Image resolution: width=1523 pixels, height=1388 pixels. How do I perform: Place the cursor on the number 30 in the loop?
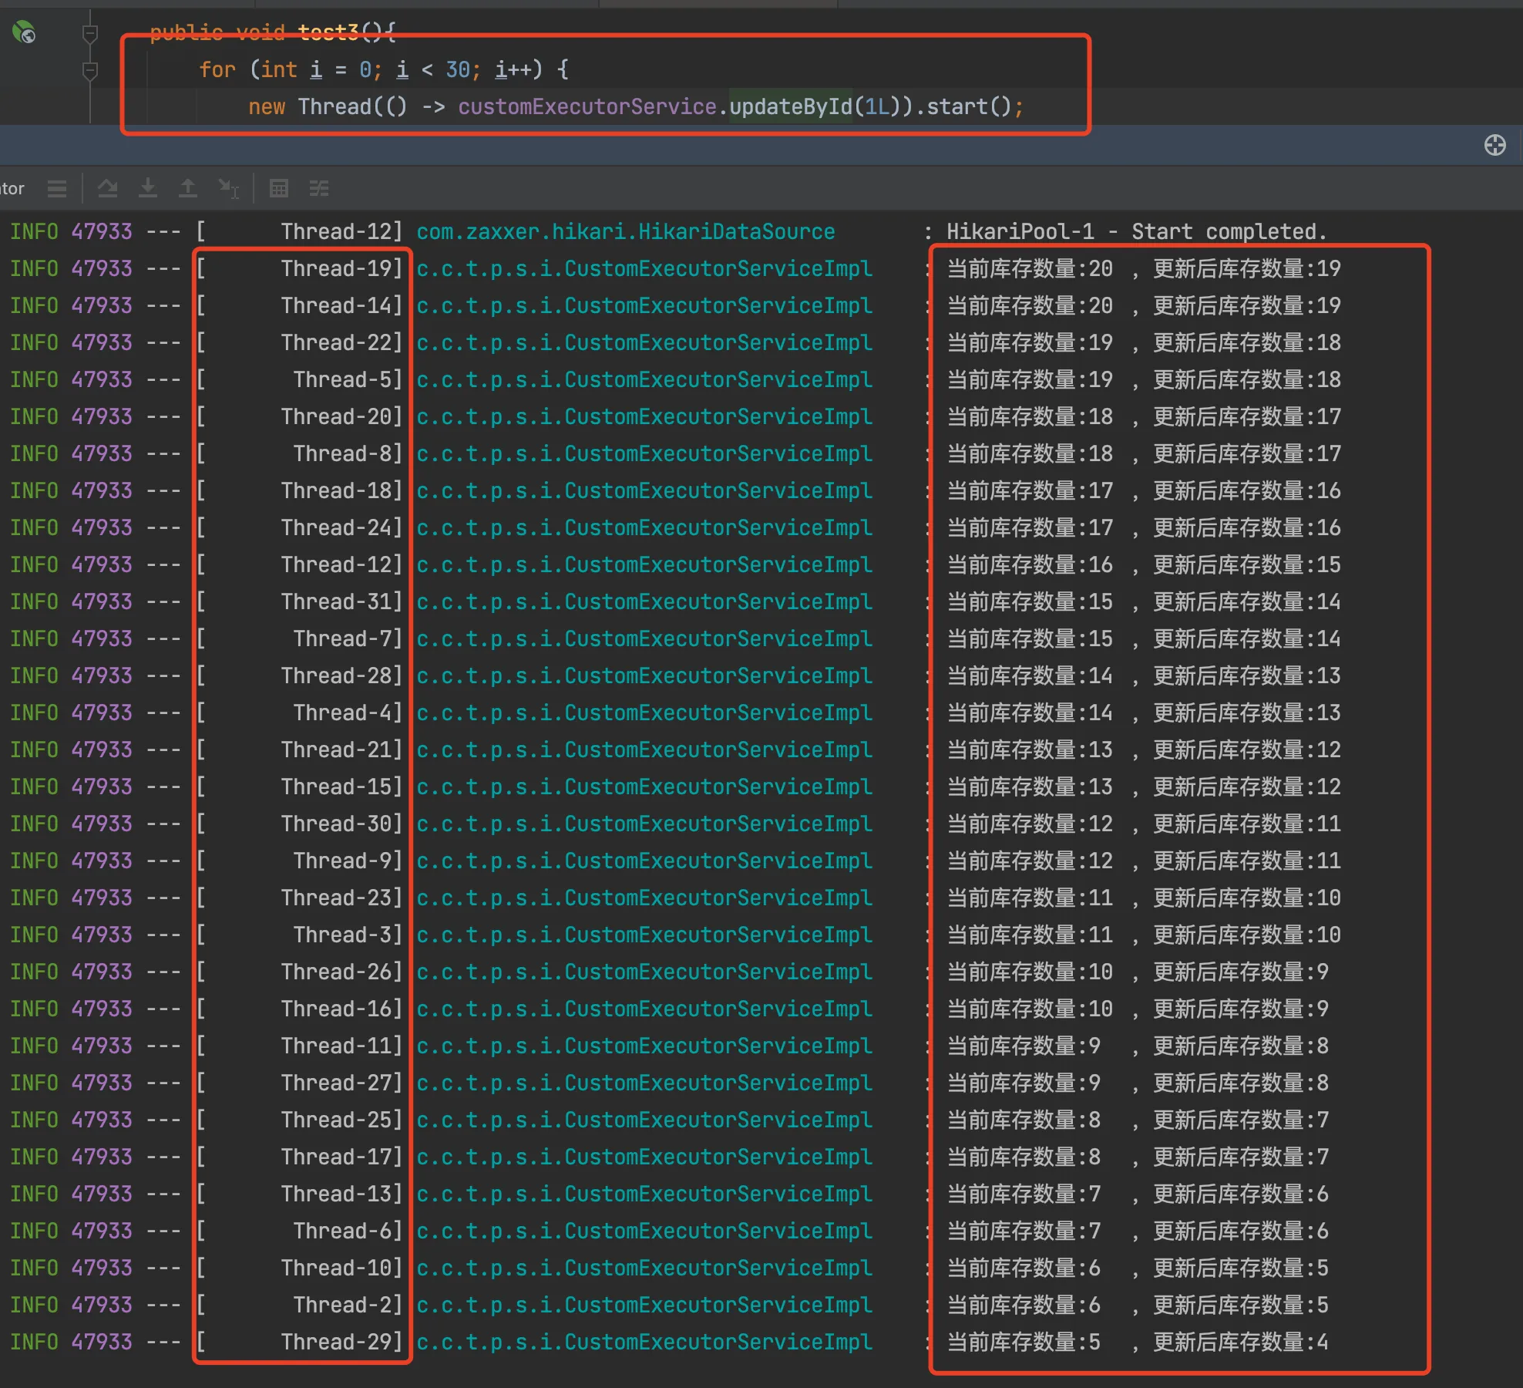pyautogui.click(x=457, y=70)
